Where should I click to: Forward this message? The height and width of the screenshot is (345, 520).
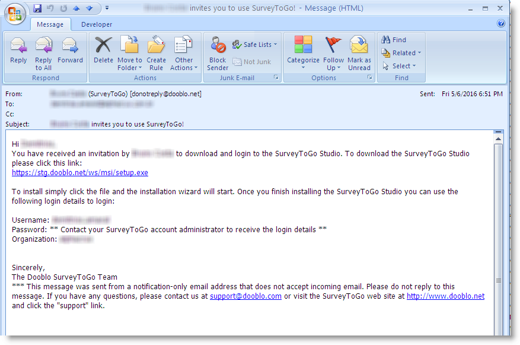(x=70, y=50)
